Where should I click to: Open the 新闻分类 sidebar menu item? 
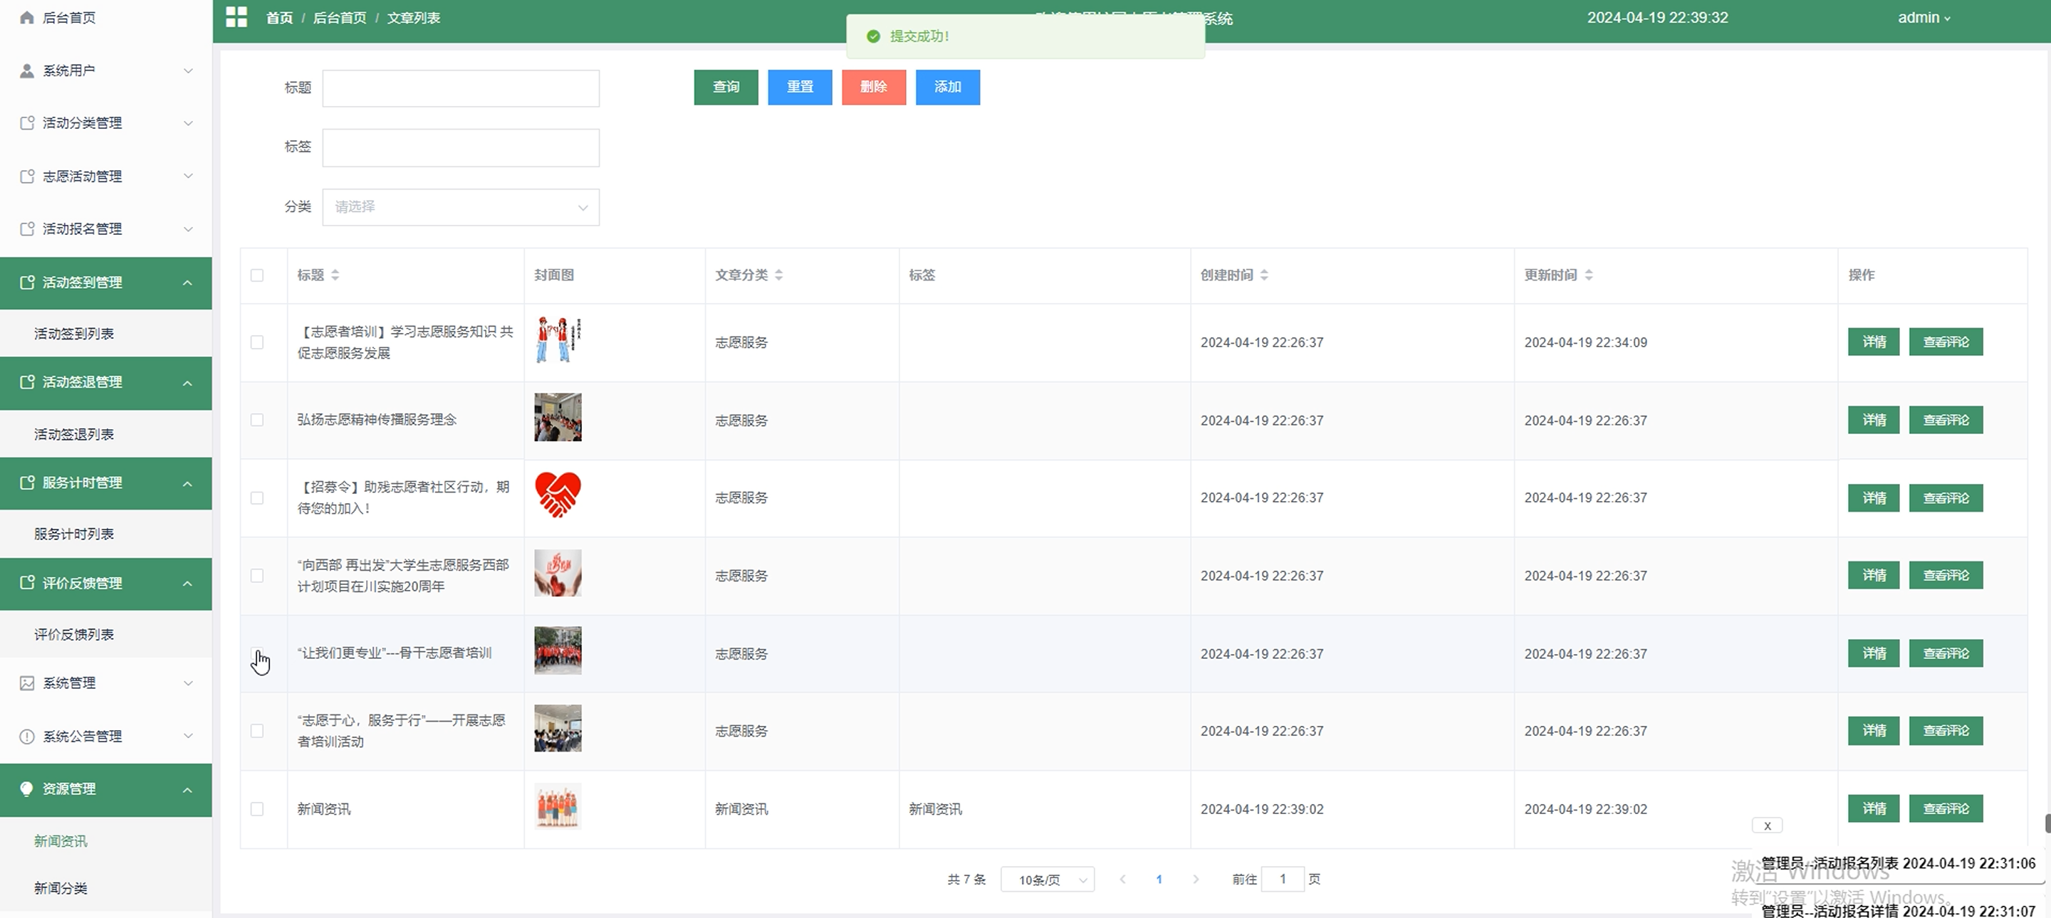tap(61, 888)
